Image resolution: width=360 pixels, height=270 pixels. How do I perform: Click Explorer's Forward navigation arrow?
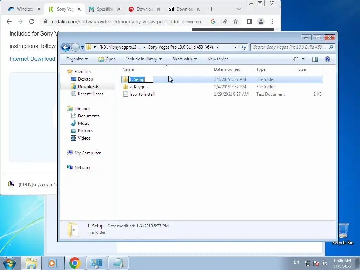point(75,47)
